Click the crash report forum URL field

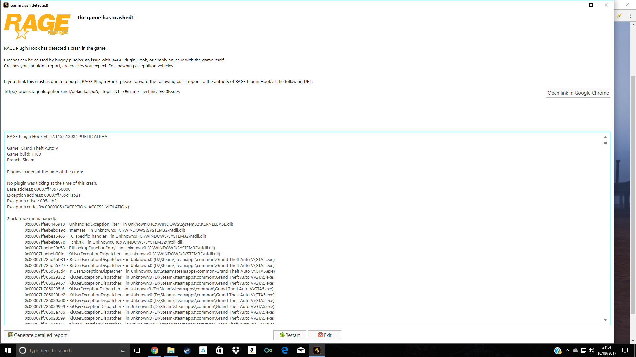92,92
